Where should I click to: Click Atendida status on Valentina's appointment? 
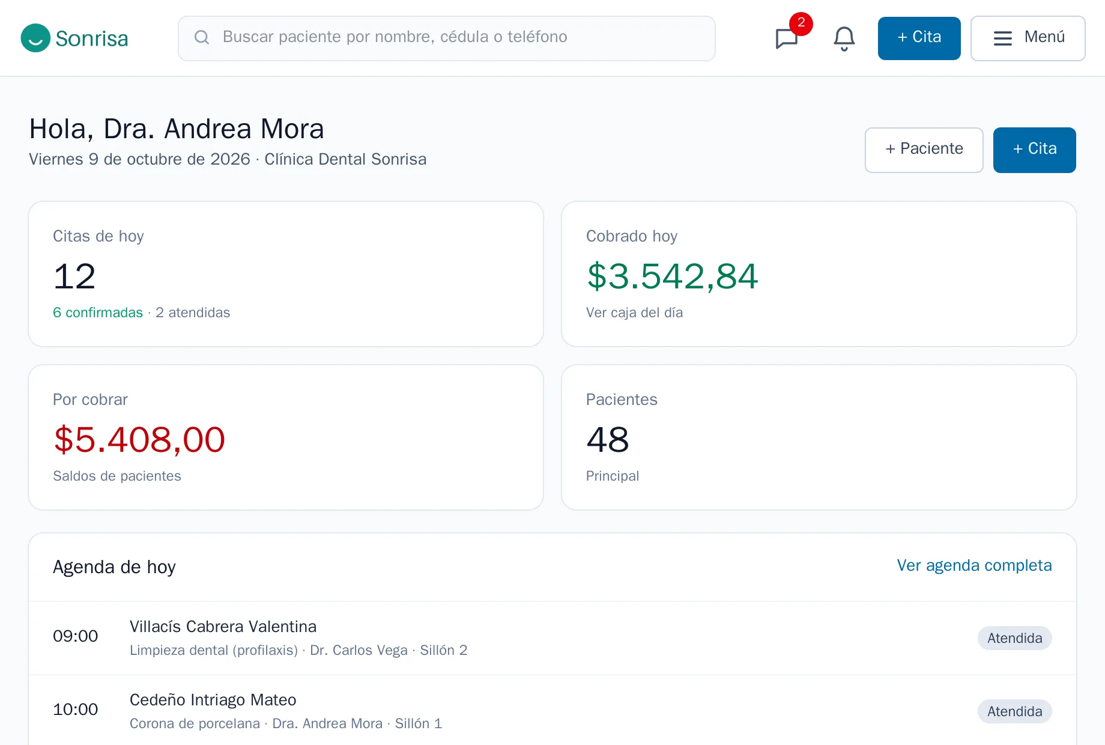click(1014, 638)
